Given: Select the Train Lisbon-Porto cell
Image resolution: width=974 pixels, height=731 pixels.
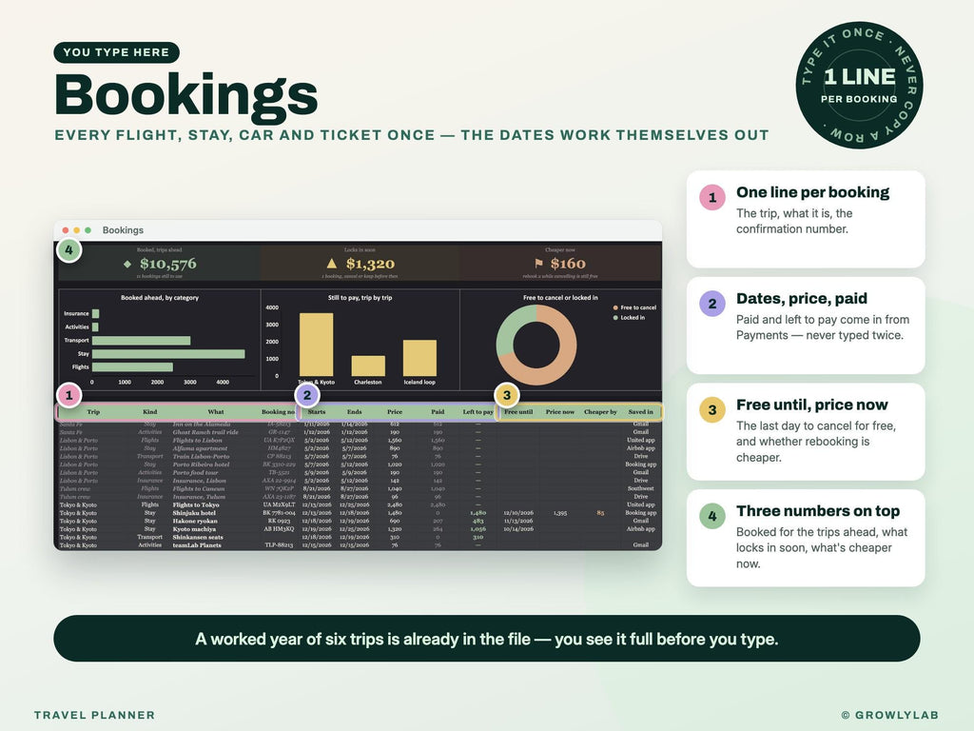Looking at the screenshot, I should pos(201,457).
